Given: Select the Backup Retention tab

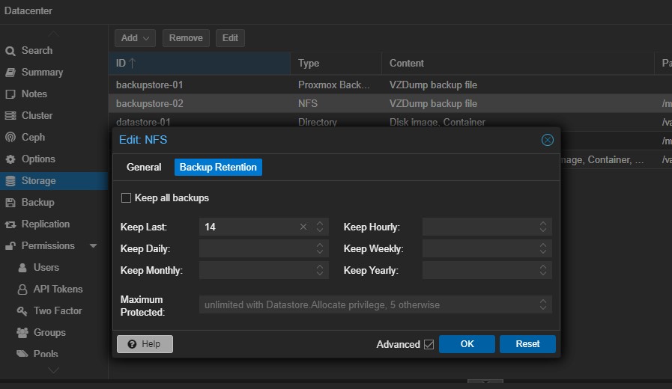Looking at the screenshot, I should (x=218, y=168).
